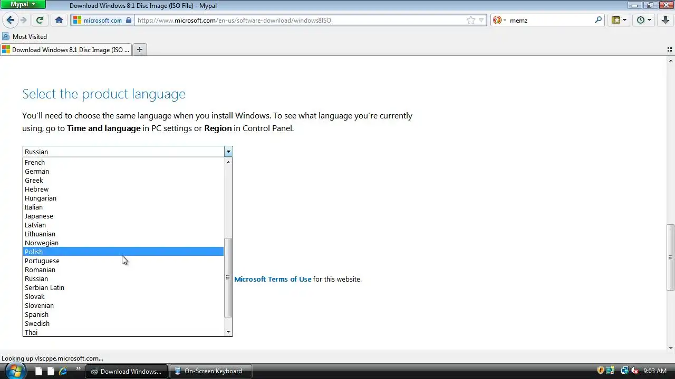Click the page vertical scrollbar thumb
This screenshot has height=379, width=675.
click(670, 257)
